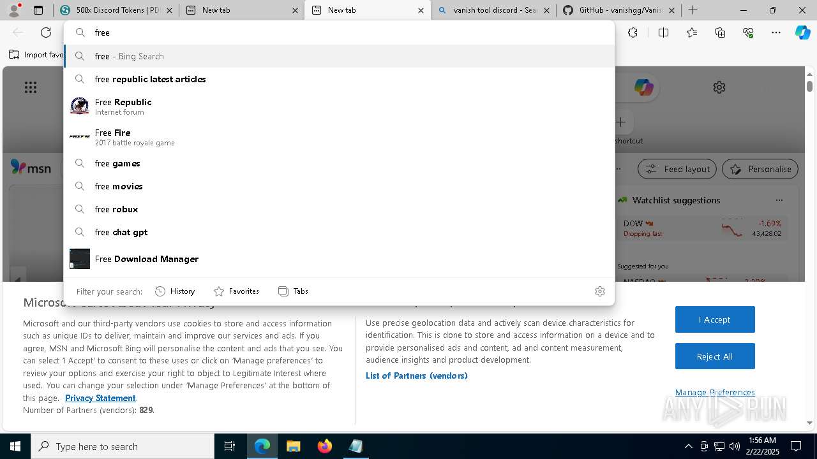The image size is (817, 459).
Task: Open DOW stock entry in watchlist
Action: 702,228
